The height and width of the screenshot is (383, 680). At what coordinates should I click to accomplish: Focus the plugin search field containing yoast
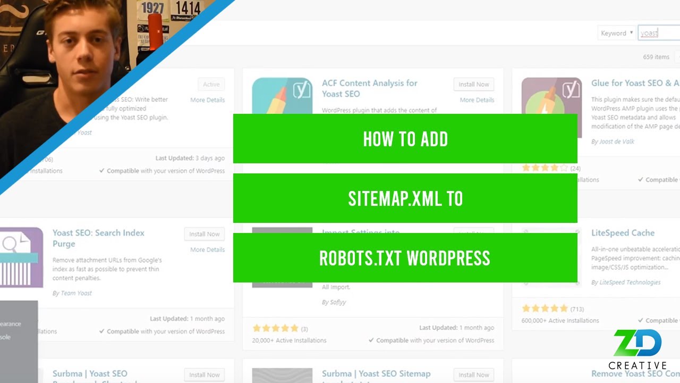coord(659,33)
